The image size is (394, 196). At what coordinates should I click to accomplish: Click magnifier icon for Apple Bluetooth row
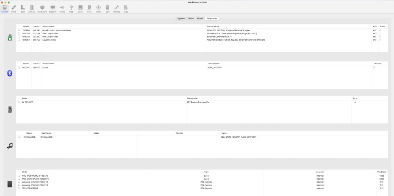pyautogui.click(x=19, y=68)
